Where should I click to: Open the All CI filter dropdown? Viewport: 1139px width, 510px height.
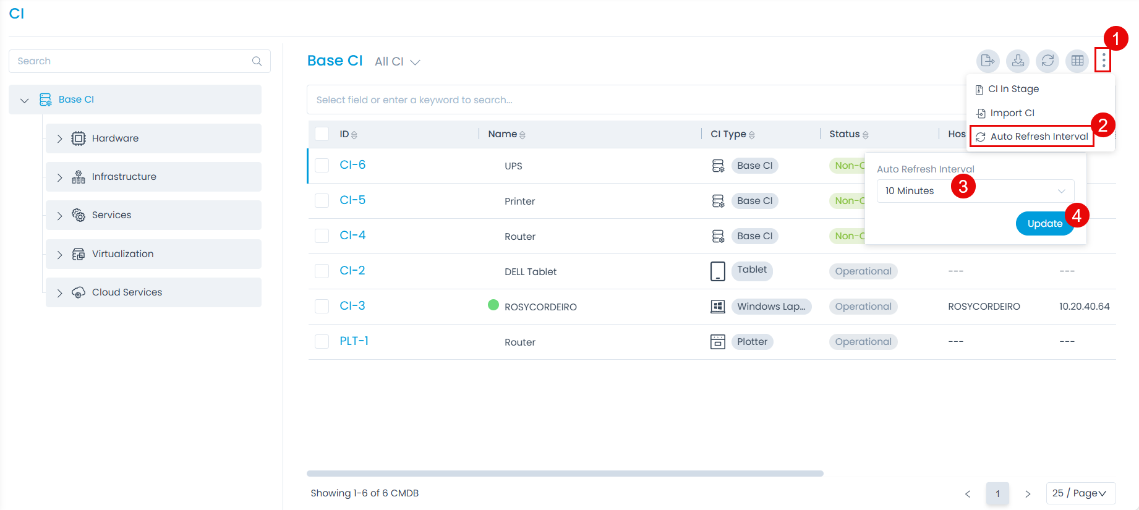tap(397, 62)
